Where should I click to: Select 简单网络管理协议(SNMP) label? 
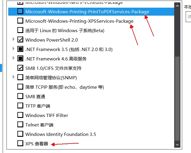tap(51, 78)
